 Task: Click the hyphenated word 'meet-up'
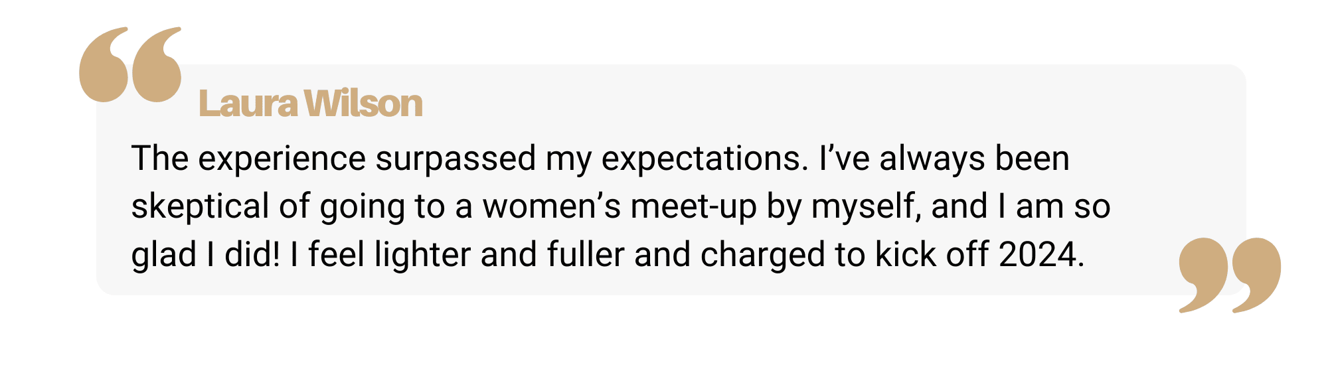pos(694,207)
